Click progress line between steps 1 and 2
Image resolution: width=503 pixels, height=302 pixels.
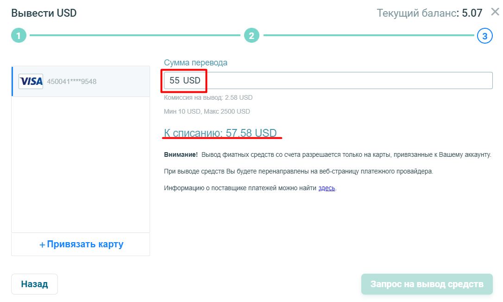[134, 36]
